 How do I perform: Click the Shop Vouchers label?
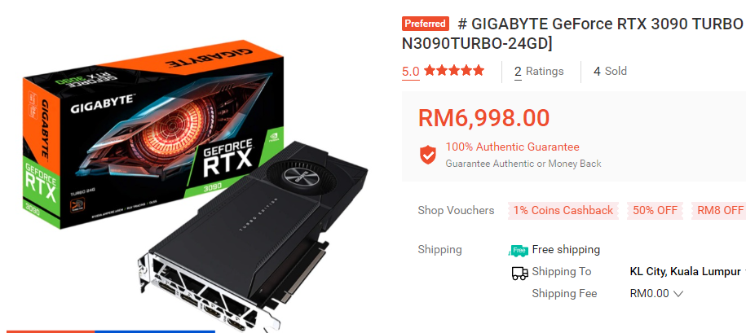pyautogui.click(x=456, y=210)
